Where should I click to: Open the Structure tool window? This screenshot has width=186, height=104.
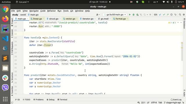[12, 77]
